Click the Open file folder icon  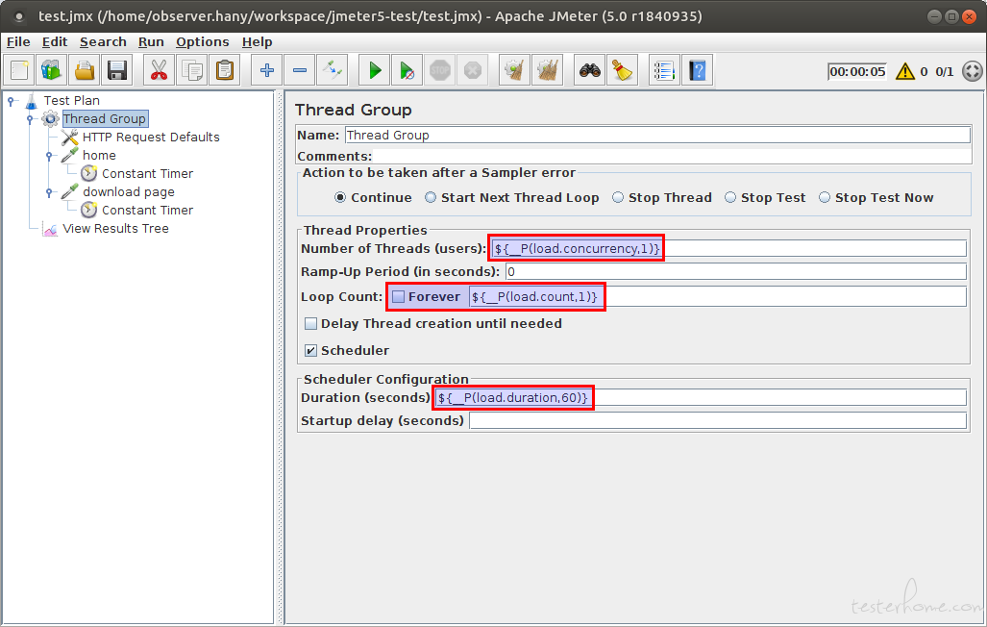[x=85, y=70]
